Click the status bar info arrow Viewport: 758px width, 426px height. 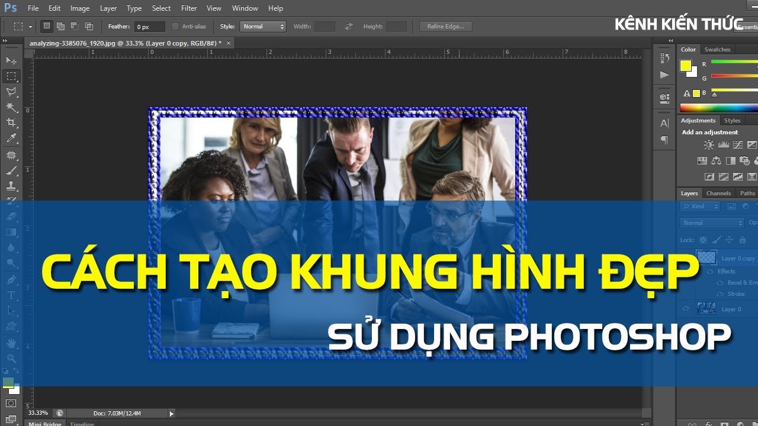[x=172, y=414]
